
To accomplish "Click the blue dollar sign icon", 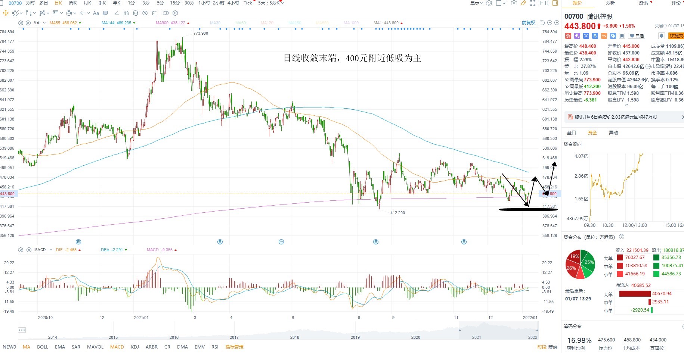I will 595,36.
